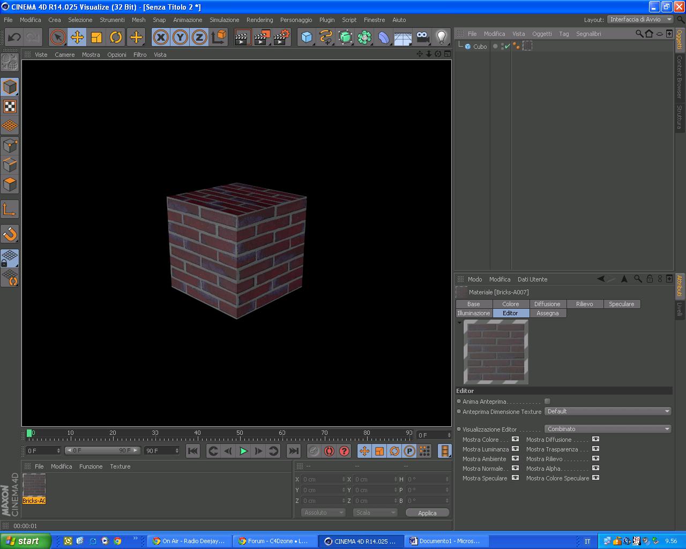Open the camera object icon

coord(422,37)
